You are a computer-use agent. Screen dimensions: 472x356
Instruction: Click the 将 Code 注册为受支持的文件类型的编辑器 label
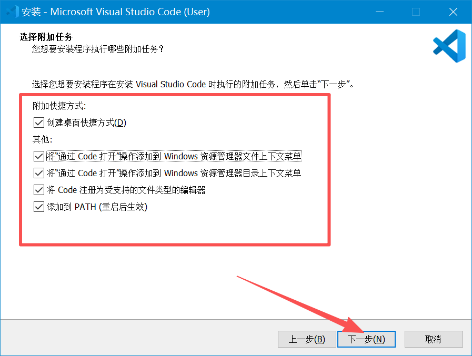pos(126,190)
